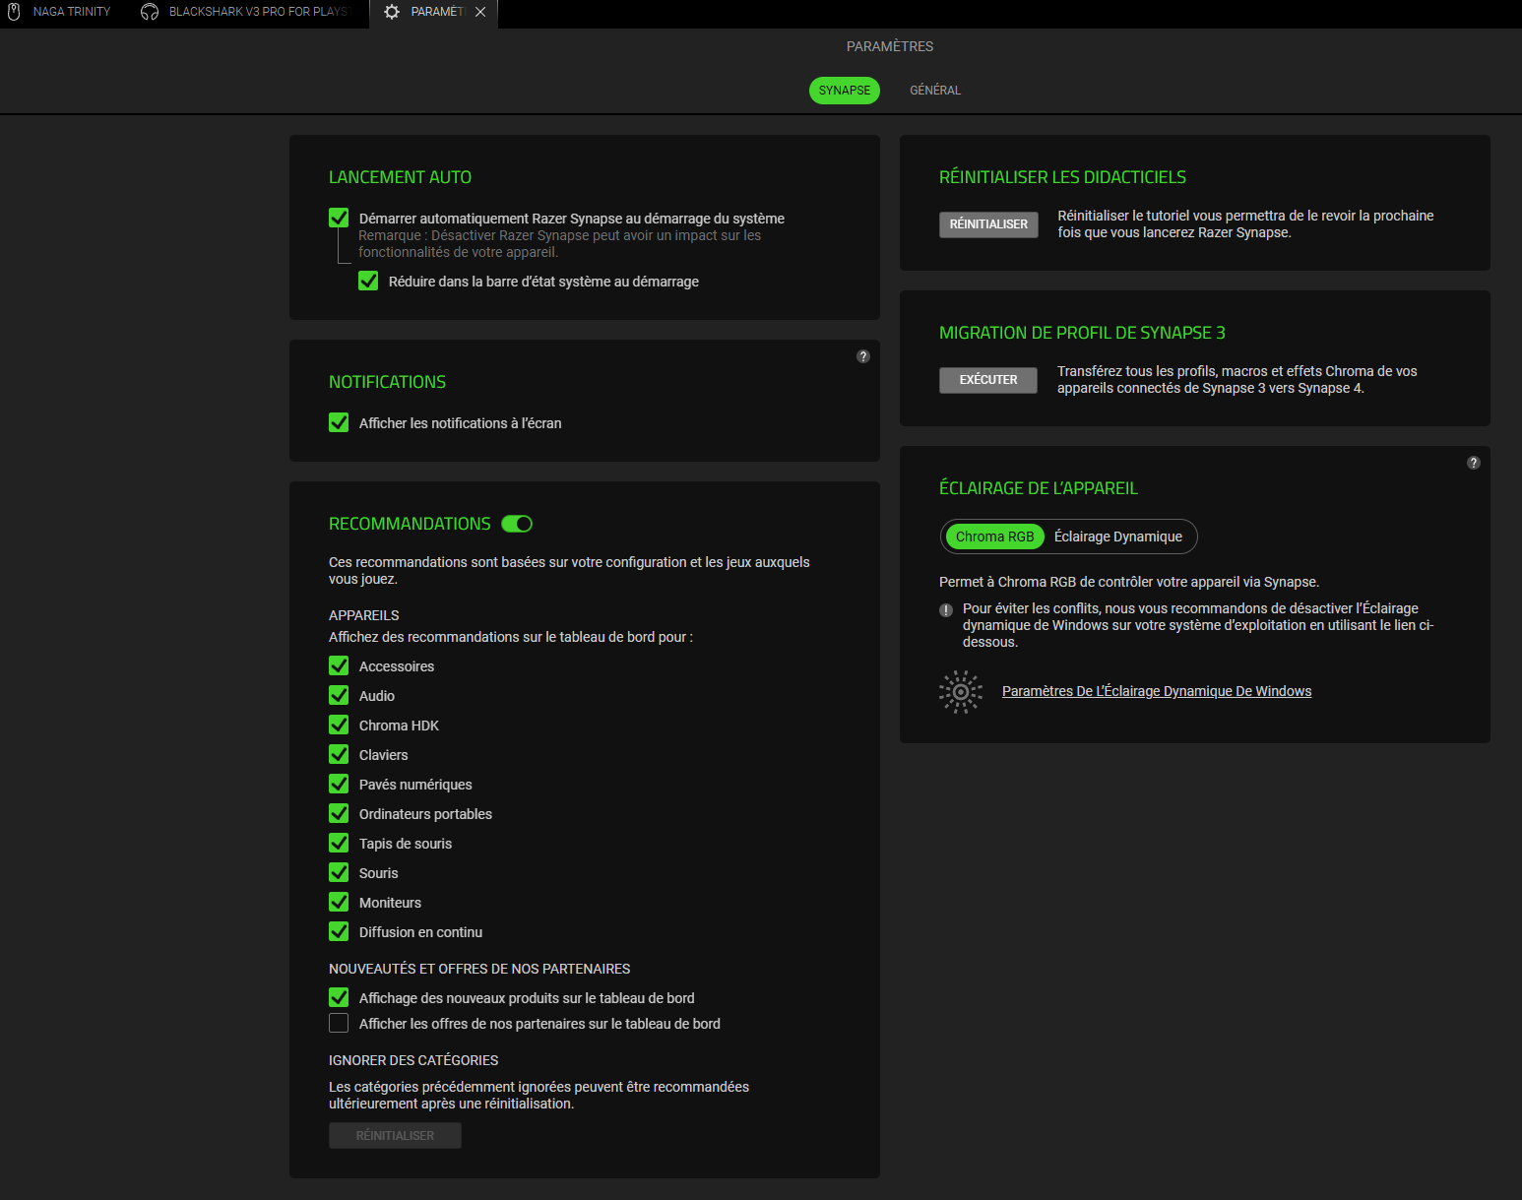Uncheck auto-start Razer Synapse at system startup
This screenshot has width=1522, height=1200.
pos(339,218)
